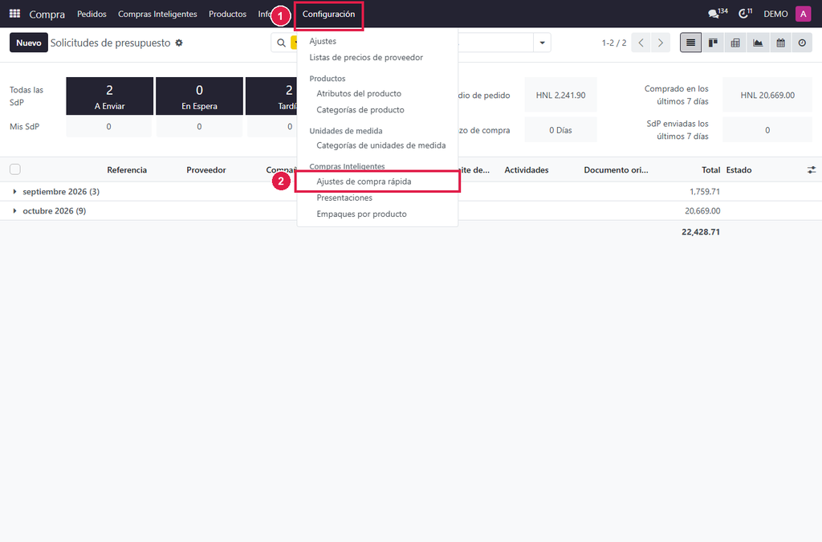Select Ajustes in Configuración menu
The width and height of the screenshot is (822, 542).
[323, 41]
